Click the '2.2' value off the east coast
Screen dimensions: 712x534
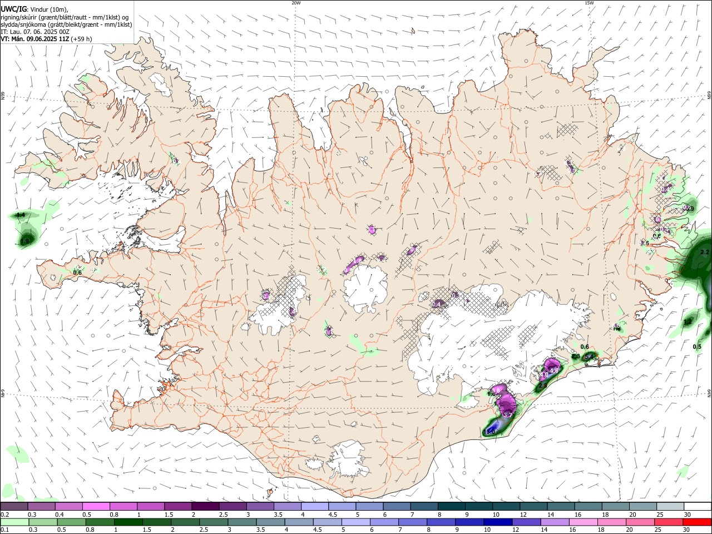705,253
